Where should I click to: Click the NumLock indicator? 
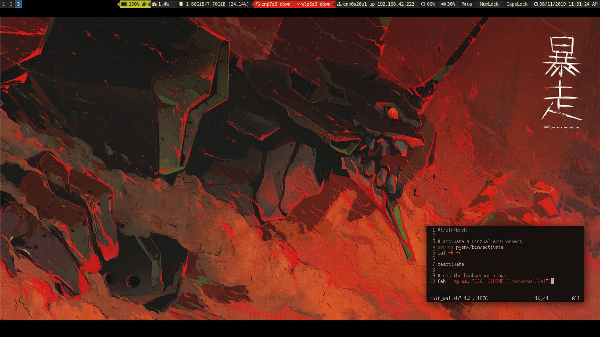489,4
